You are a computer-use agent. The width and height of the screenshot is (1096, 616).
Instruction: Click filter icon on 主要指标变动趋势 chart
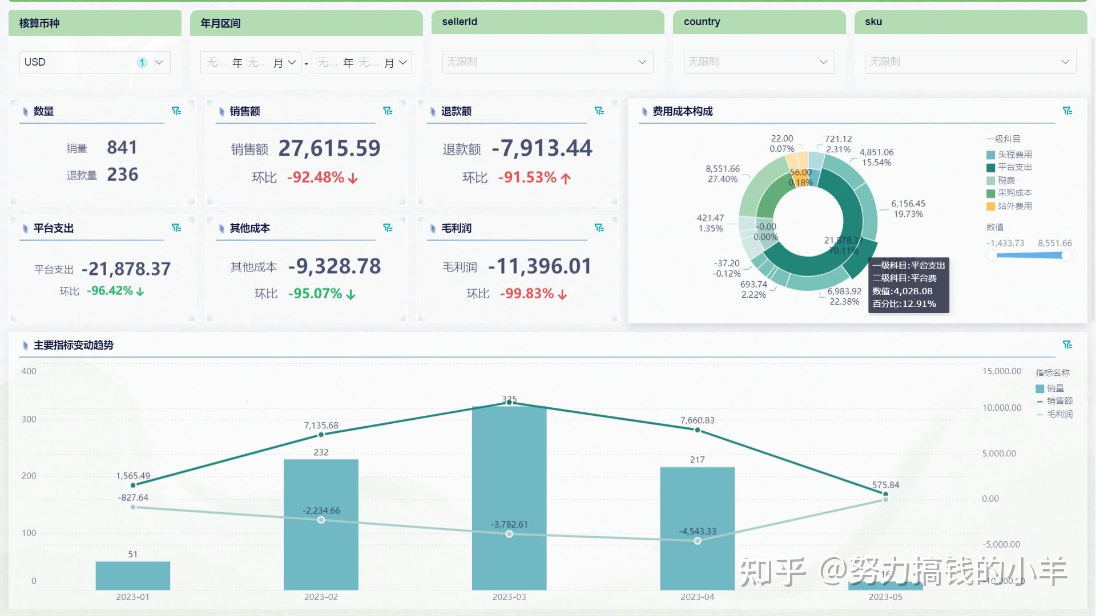pyautogui.click(x=1067, y=345)
